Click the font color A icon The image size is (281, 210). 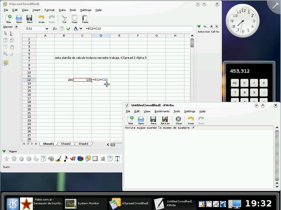click(76, 28)
